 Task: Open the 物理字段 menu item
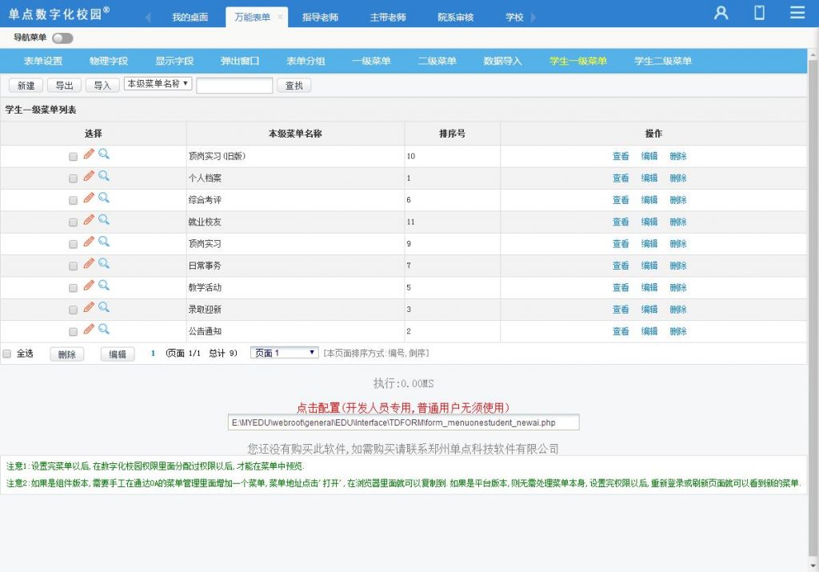click(109, 61)
